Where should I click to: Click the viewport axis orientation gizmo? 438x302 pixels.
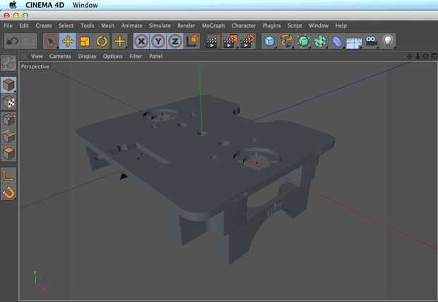[x=39, y=281]
